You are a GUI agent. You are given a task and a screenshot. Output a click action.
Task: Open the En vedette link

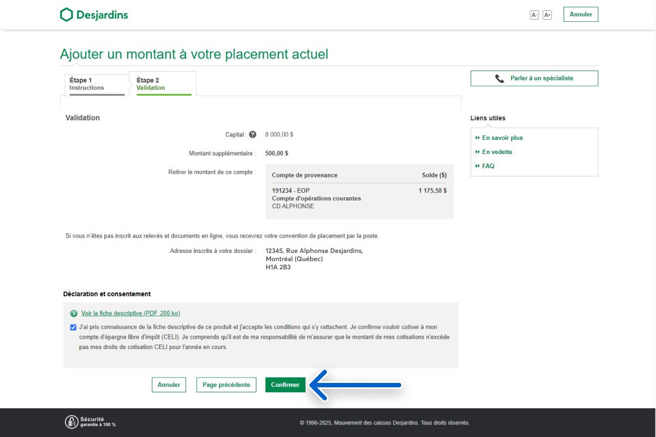(x=497, y=152)
